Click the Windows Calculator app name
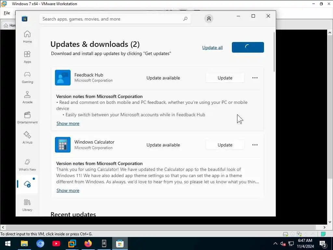The height and width of the screenshot is (250, 333). coord(94,142)
